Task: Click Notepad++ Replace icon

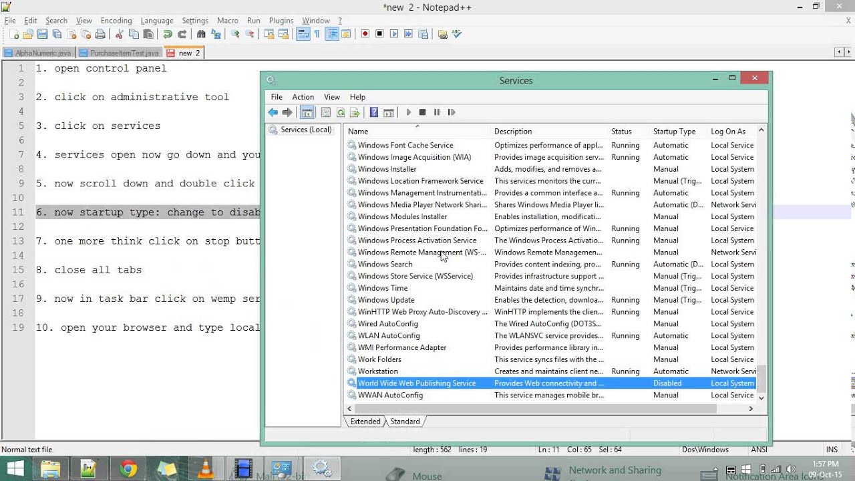Action: 216,34
